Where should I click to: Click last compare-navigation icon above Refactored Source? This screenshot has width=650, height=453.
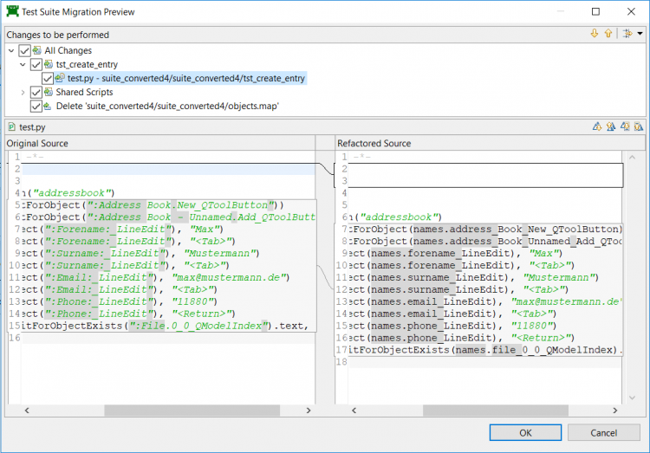tap(638, 126)
